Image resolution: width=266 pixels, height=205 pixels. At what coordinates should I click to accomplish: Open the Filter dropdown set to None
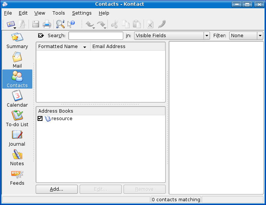coord(260,36)
